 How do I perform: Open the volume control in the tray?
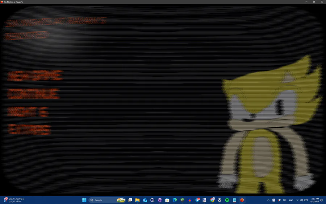(x=301, y=200)
